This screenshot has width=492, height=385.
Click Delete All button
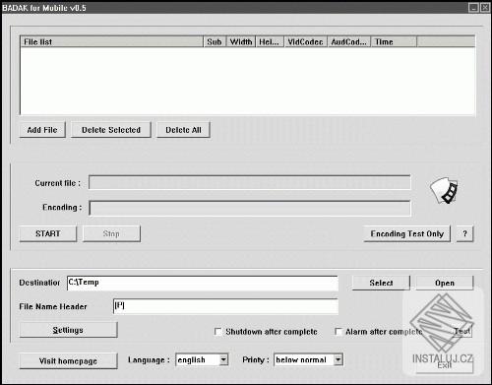click(183, 130)
